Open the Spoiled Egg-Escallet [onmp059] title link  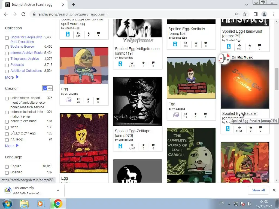(x=240, y=116)
